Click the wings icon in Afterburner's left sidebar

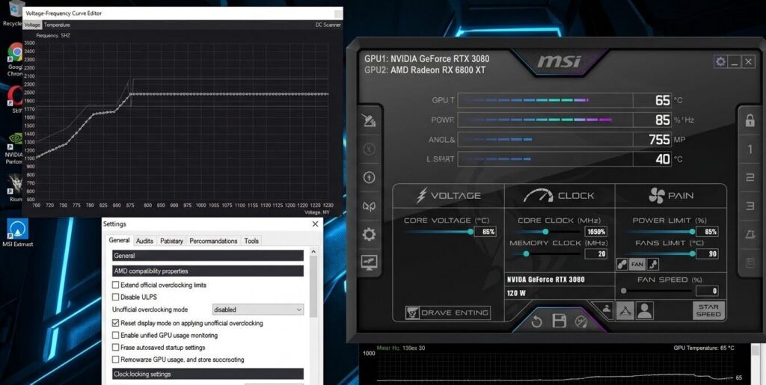pyautogui.click(x=370, y=206)
